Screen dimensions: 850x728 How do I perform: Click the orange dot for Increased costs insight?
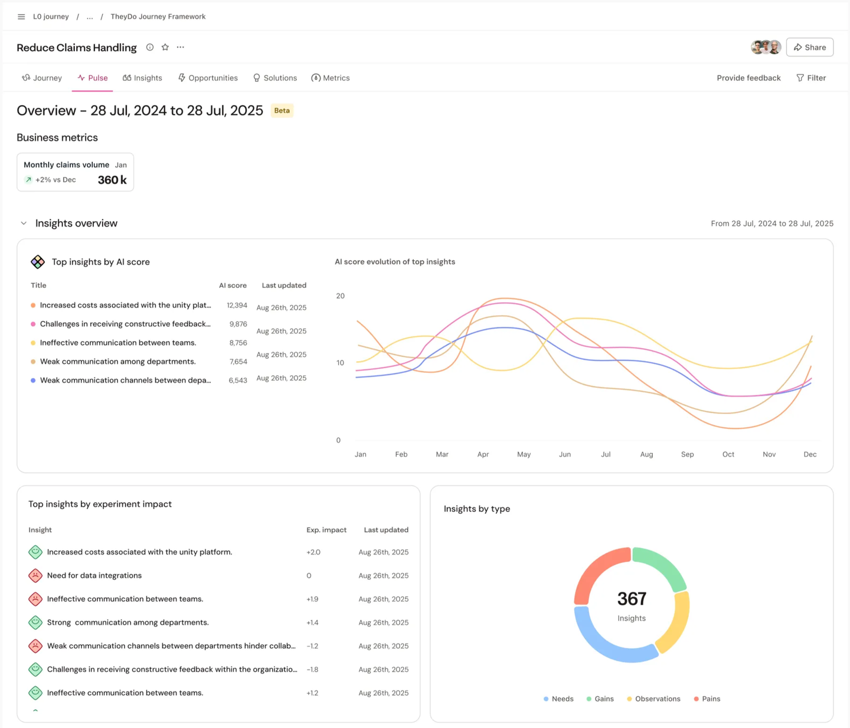pyautogui.click(x=33, y=305)
